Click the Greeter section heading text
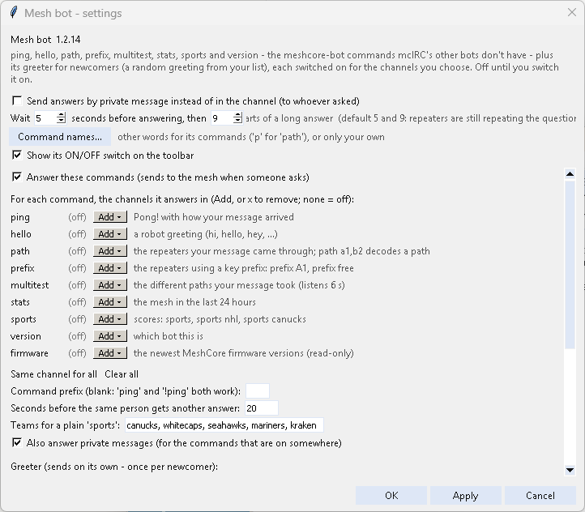This screenshot has width=585, height=512. [x=114, y=467]
